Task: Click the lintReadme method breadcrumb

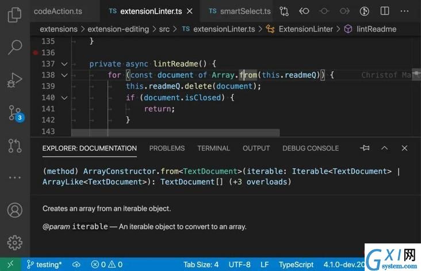Action: (x=370, y=29)
